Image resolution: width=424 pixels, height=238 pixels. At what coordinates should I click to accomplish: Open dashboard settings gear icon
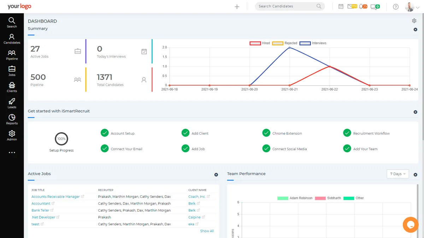click(414, 21)
